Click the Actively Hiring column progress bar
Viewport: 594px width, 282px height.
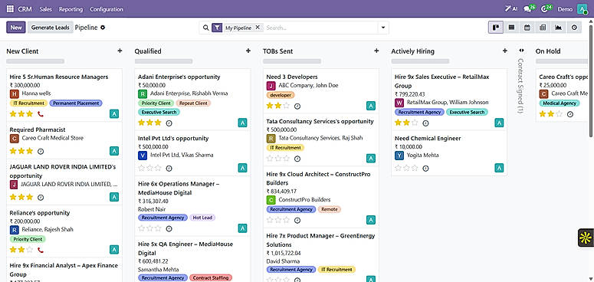(420, 61)
